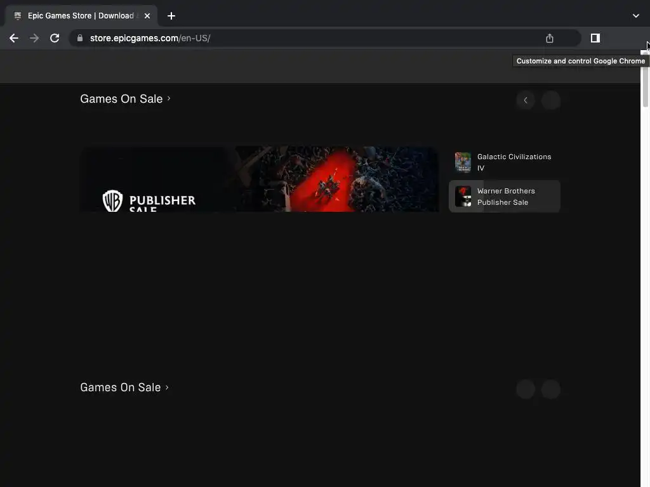Image resolution: width=650 pixels, height=487 pixels.
Task: Click the forward navigation arrow
Action: click(34, 38)
